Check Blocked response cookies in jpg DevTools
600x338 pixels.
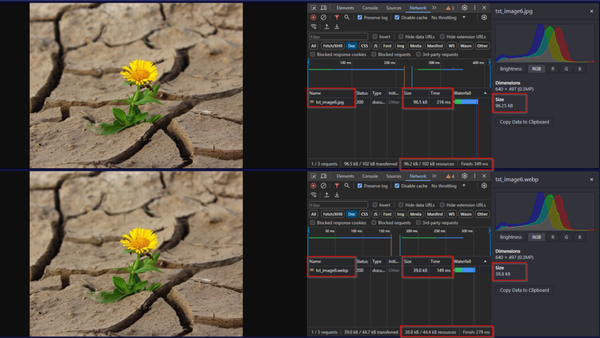tap(313, 54)
